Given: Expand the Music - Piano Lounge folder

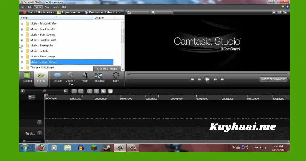Looking at the screenshot, I should (x=22, y=57).
